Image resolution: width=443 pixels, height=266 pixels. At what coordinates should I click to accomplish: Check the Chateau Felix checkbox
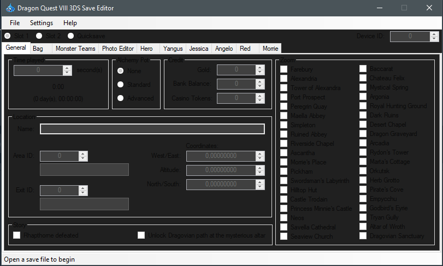pos(363,78)
